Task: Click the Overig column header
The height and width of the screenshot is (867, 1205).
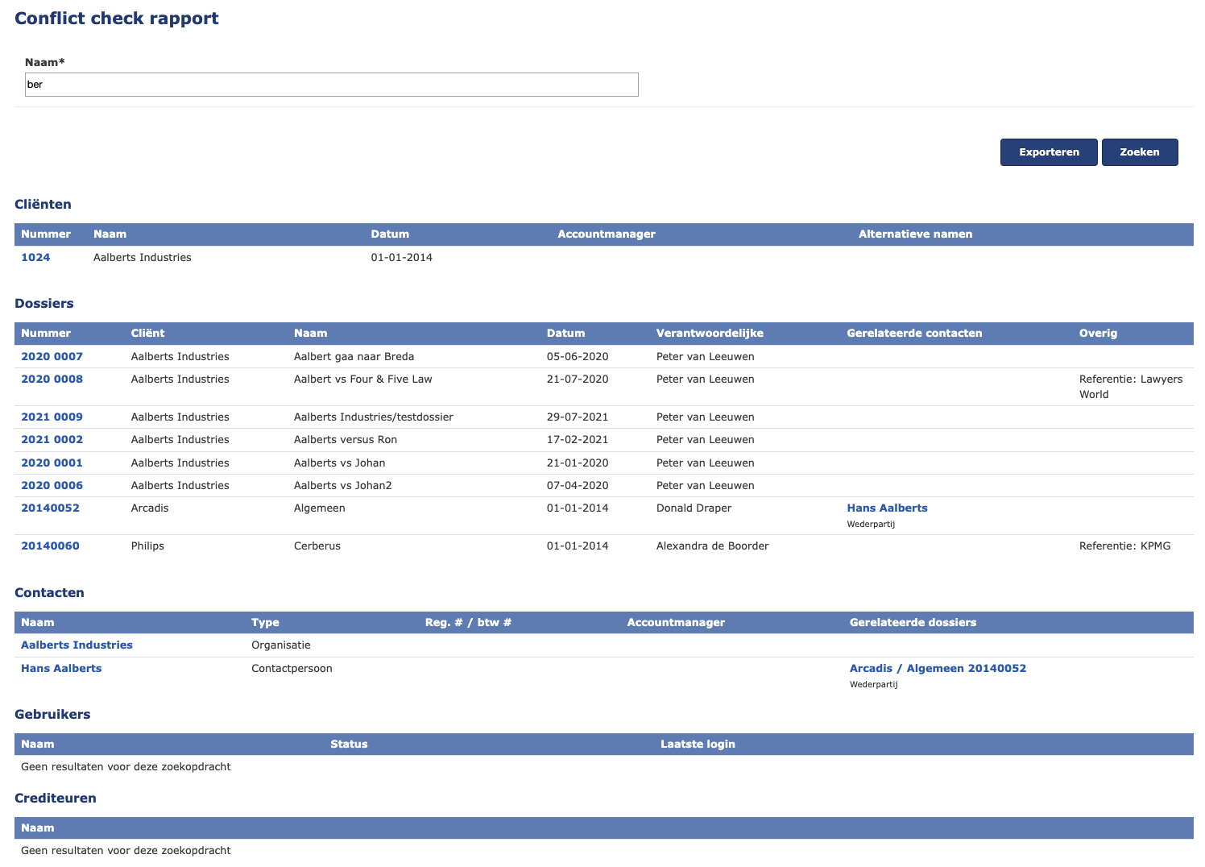Action: click(1098, 334)
